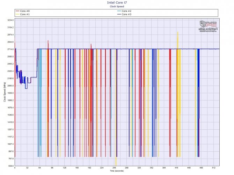Click the 384 time axis tick label

[x=164, y=168]
